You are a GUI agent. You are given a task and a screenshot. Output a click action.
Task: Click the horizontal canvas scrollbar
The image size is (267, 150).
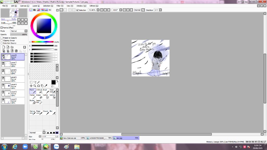pos(167,134)
